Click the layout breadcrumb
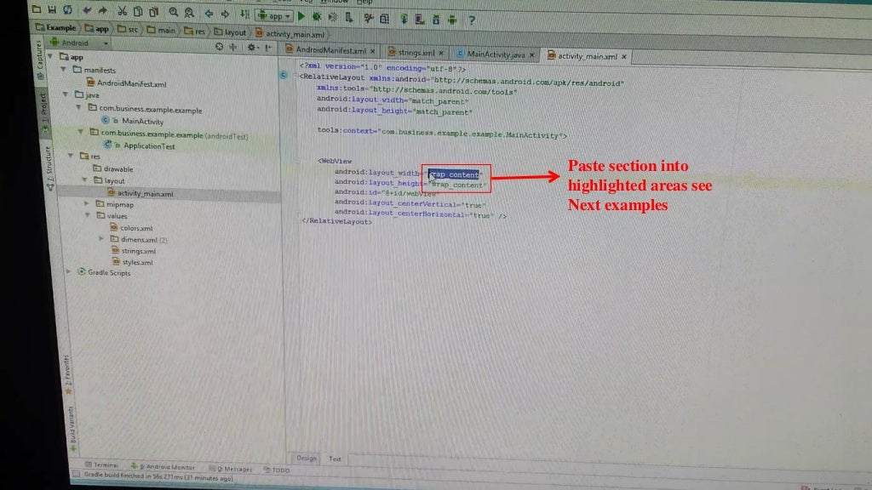 tap(230, 33)
